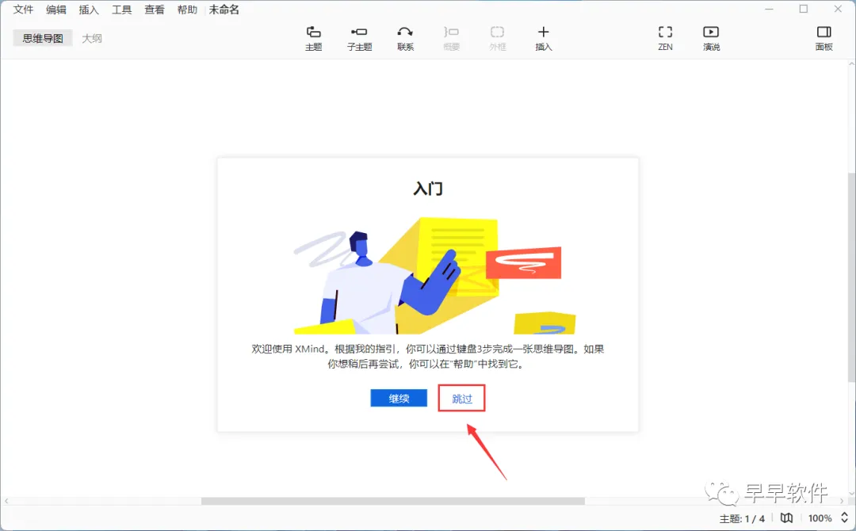
Task: Click the 100% zoom value
Action: (x=820, y=518)
